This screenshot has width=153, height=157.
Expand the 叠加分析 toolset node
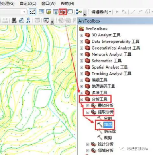pos(88,106)
